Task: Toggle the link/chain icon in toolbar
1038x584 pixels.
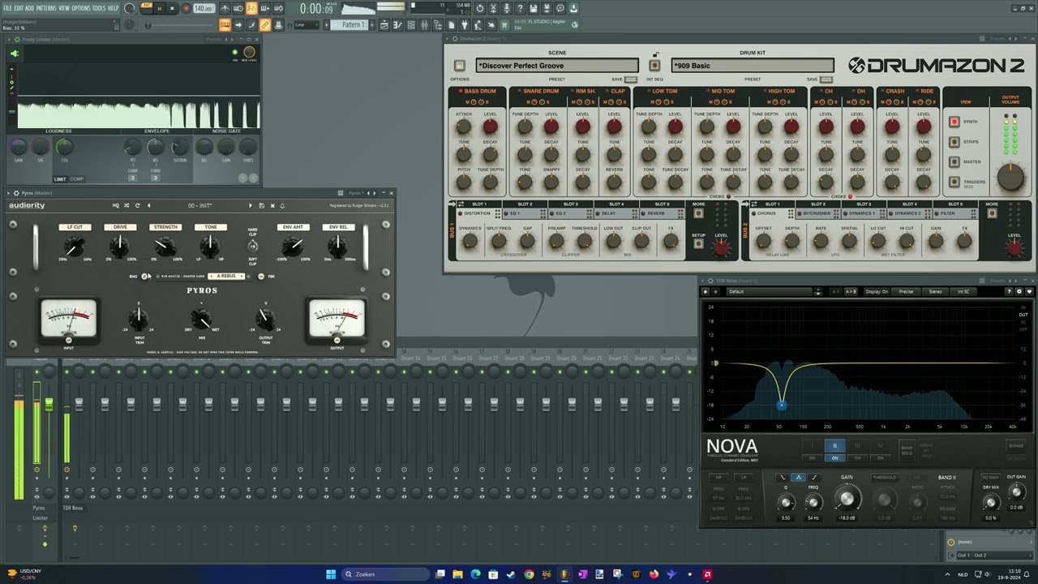Action: 264,24
